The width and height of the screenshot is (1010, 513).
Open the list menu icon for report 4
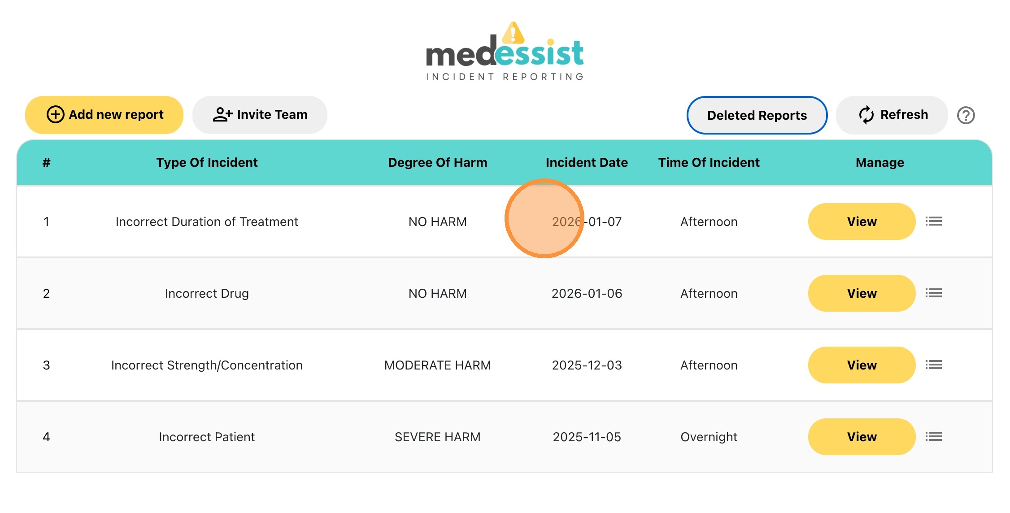click(x=933, y=437)
